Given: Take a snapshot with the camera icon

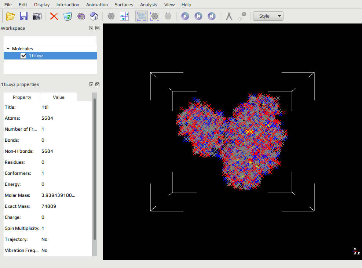Looking at the screenshot, I should point(37,16).
